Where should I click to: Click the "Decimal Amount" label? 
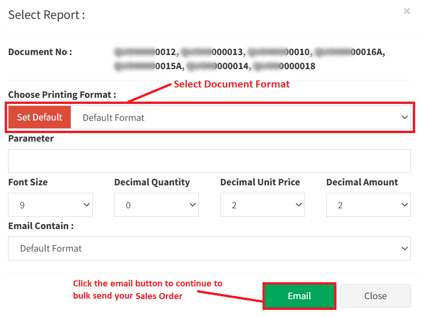(362, 182)
